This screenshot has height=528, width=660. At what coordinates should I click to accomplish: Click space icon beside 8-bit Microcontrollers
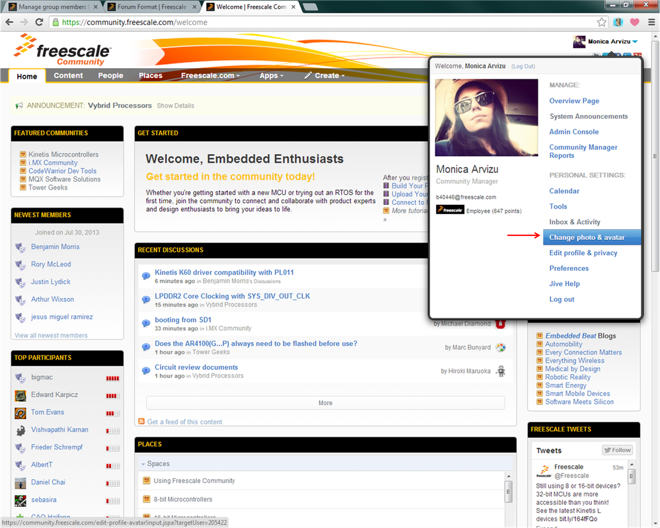(147, 499)
